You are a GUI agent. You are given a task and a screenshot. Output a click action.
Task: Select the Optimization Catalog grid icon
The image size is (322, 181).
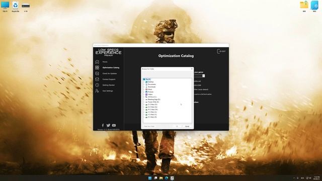tap(97, 67)
